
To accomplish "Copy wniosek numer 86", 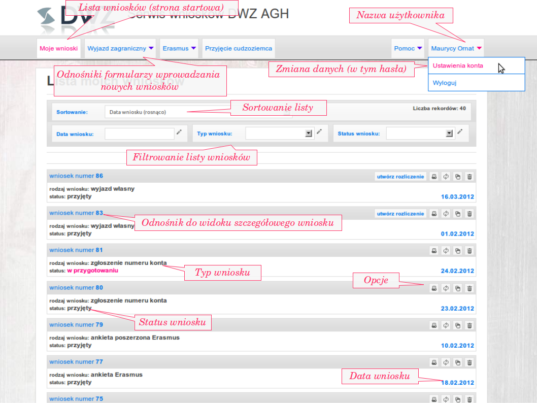I will pyautogui.click(x=457, y=177).
